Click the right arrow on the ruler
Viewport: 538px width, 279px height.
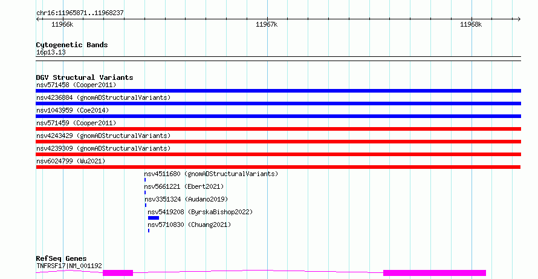[x=519, y=19]
